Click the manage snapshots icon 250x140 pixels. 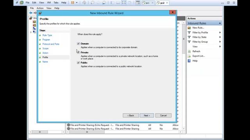pyautogui.click(x=104, y=3)
